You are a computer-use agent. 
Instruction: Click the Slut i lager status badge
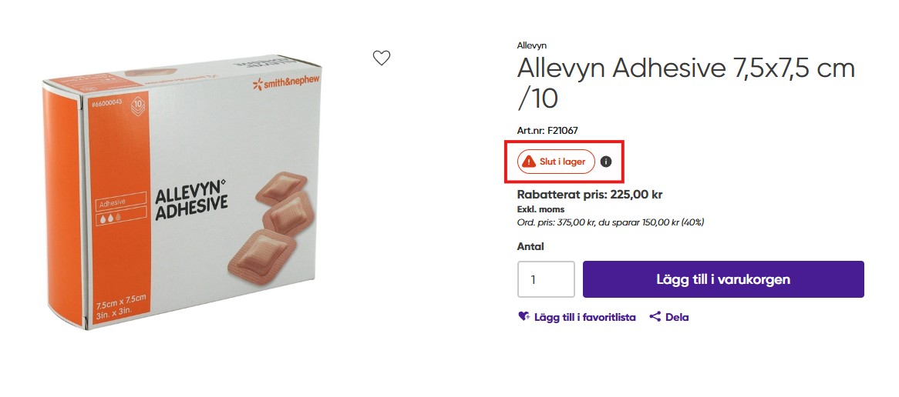pos(556,162)
